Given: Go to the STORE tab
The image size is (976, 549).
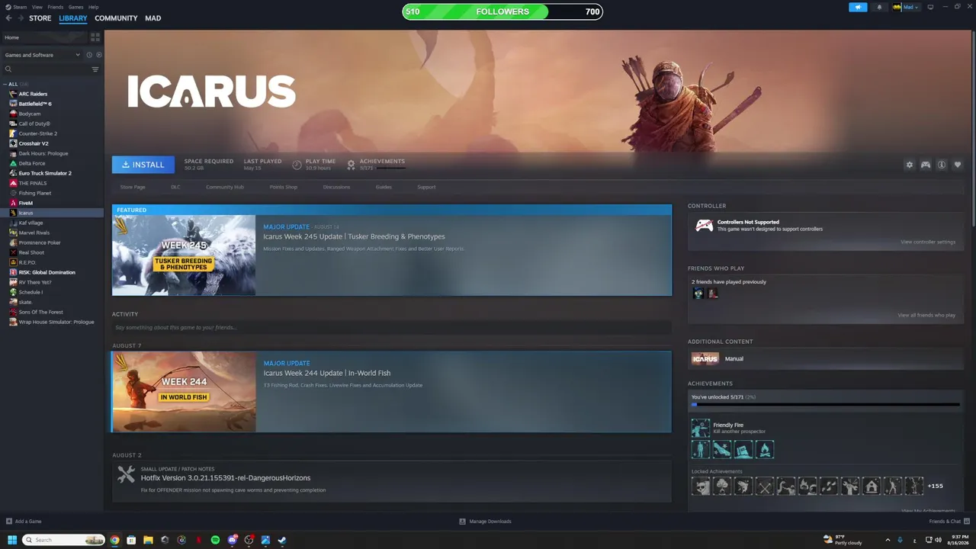Looking at the screenshot, I should click(40, 18).
